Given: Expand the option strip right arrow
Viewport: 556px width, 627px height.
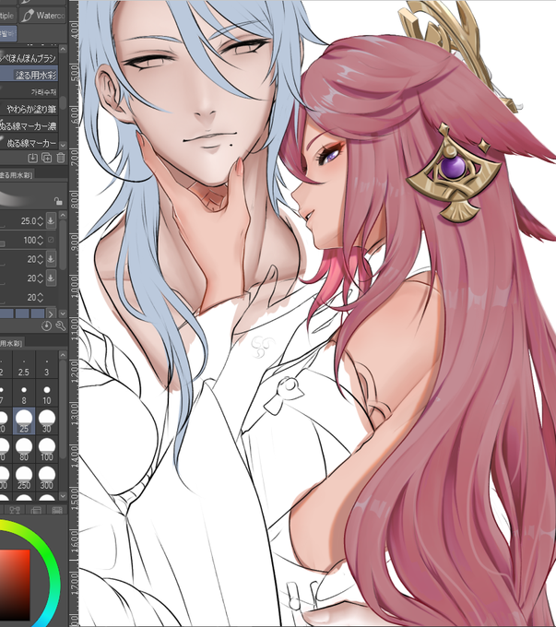Looking at the screenshot, I should pos(51,313).
